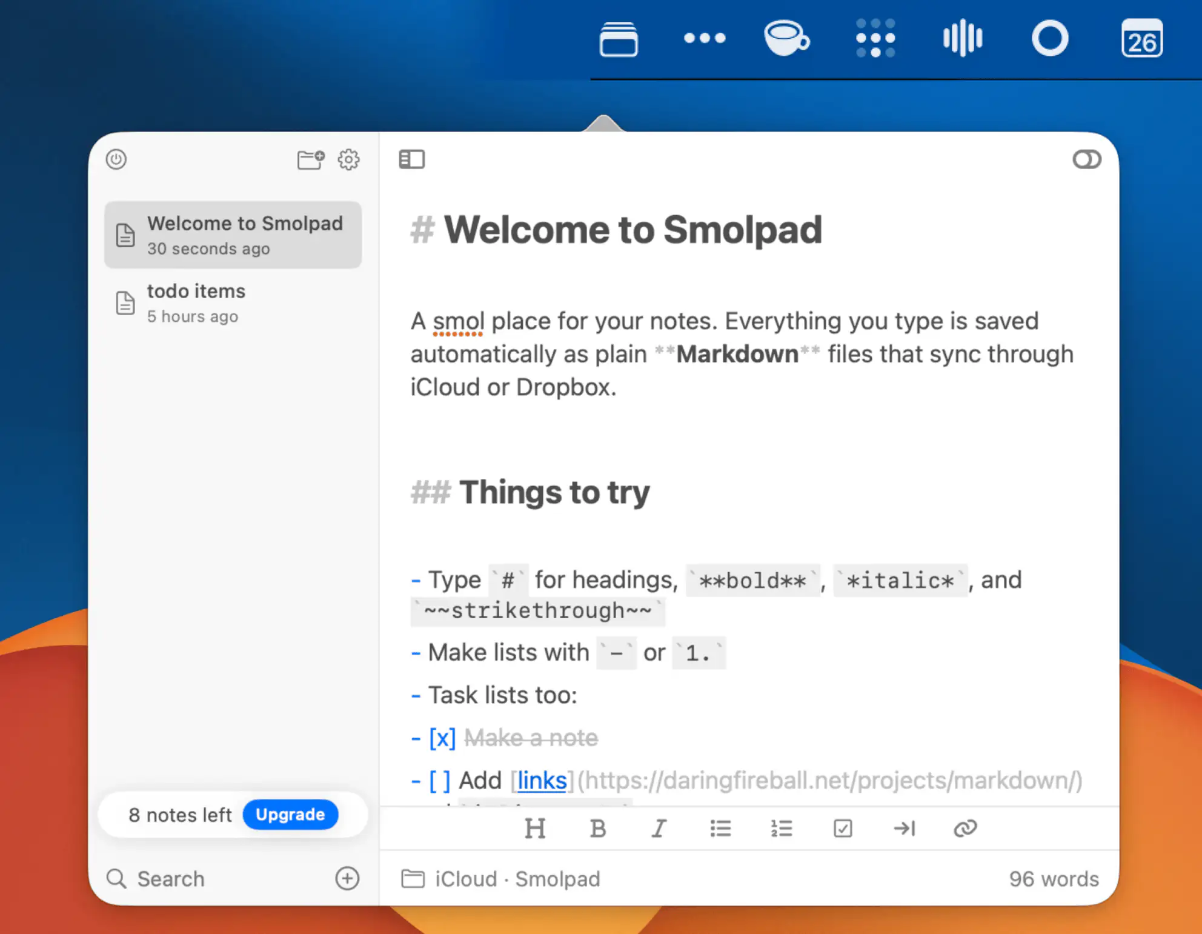Click the **bold** code sample
Viewport: 1202px width, 934px height.
753,581
